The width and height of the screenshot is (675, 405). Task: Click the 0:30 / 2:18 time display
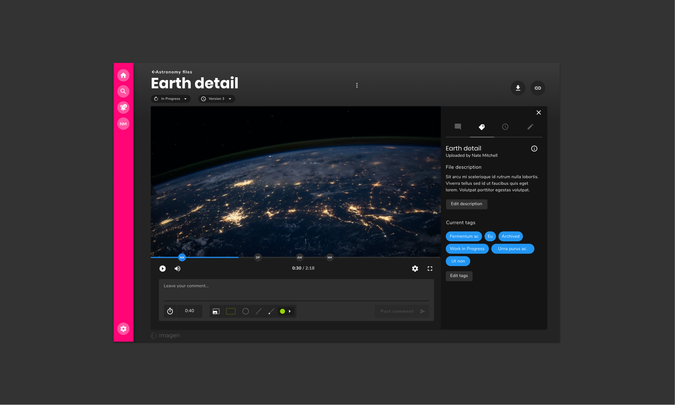[303, 268]
